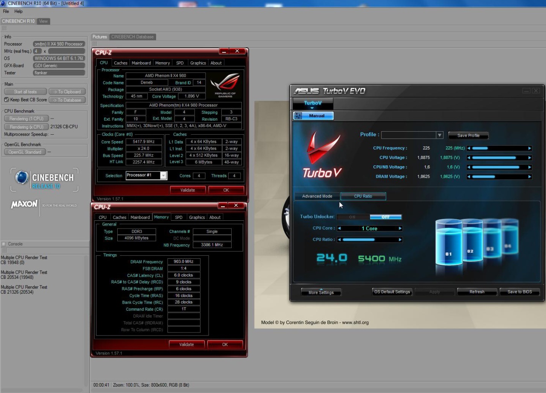Click the DRAM Frequency value 903.0 MHz
The image size is (546, 393).
(184, 262)
